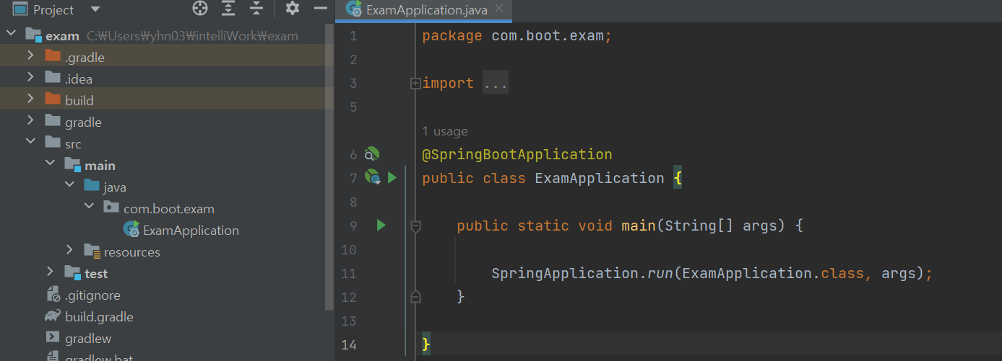1002x361 pixels.
Task: Click the Spring gutter icon on line 7
Action: (x=372, y=177)
